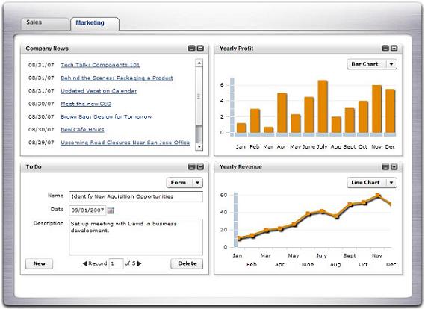Minimize the Company News panel
Screen dimensions: 425x309
click(192, 49)
